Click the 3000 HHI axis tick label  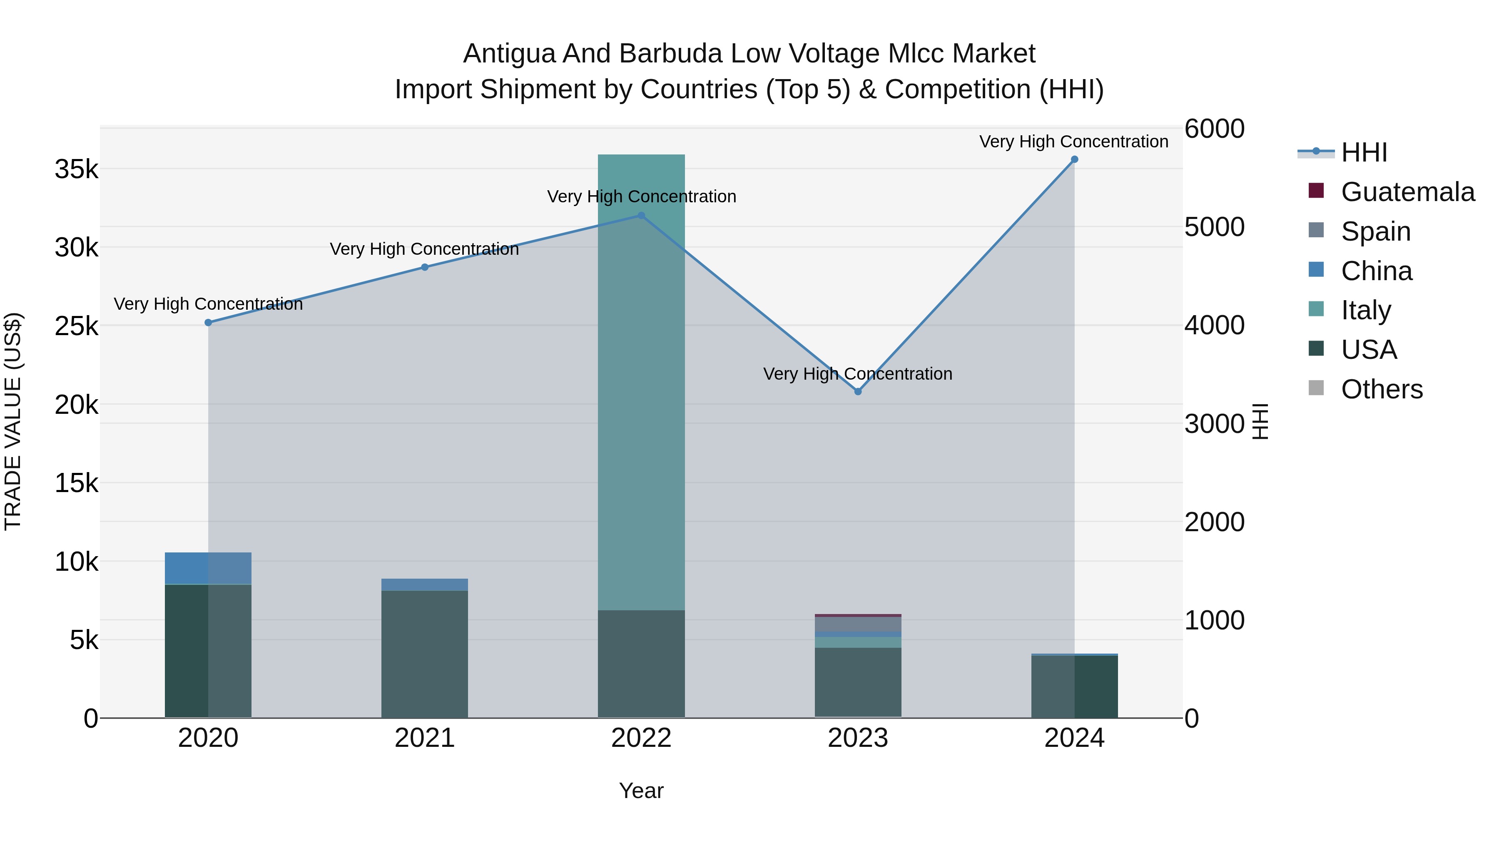1215,424
